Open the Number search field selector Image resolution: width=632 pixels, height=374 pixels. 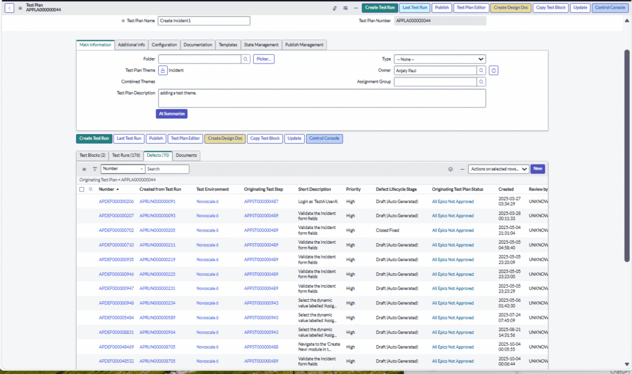(122, 168)
